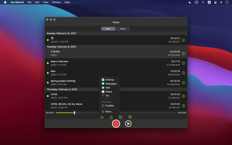Open the File menu

pyautogui.click(x=29, y=2)
